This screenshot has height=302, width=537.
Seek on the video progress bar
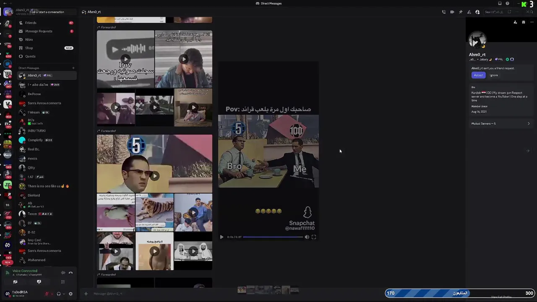tap(273, 237)
